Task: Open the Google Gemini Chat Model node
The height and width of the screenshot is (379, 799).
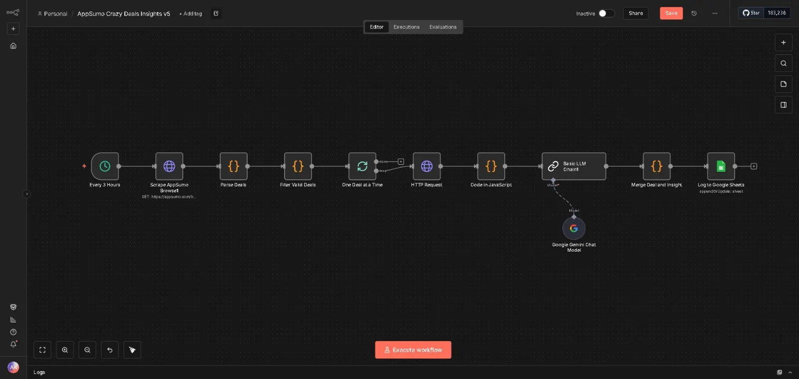Action: [x=574, y=228]
